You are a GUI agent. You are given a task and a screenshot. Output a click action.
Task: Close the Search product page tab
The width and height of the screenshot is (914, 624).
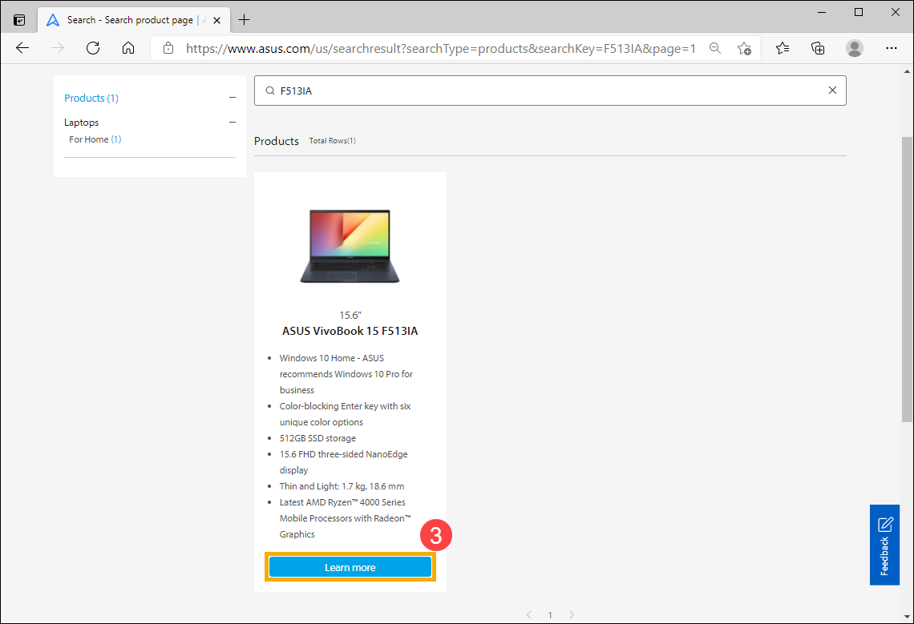point(216,20)
